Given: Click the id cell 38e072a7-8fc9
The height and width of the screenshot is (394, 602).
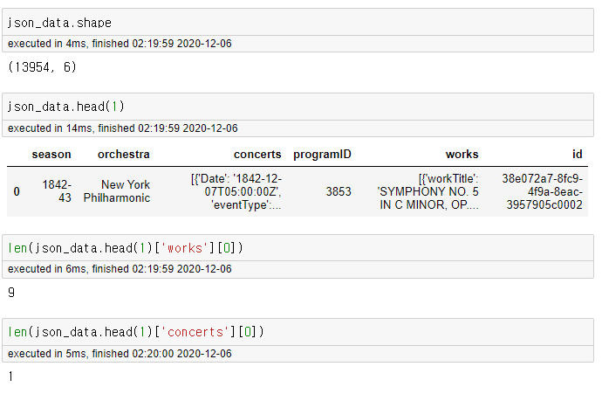Looking at the screenshot, I should click(x=542, y=191).
